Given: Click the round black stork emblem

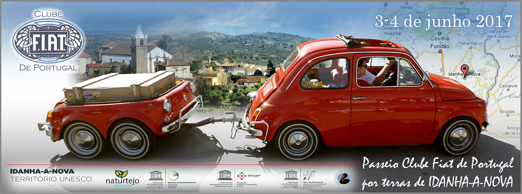Looking at the screenshot, I should (x=344, y=179).
